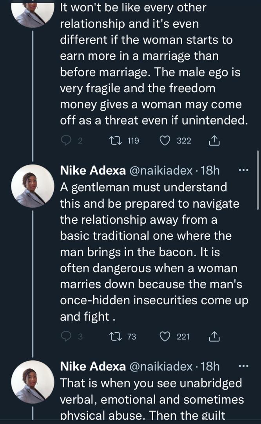
Task: Share the 'brings in the bacon' tweet
Action: point(214,336)
